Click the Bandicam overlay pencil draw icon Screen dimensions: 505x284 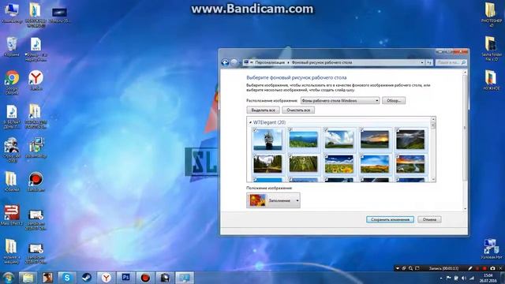(470, 268)
